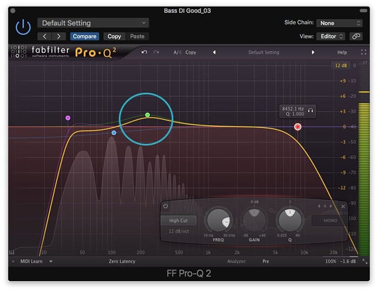Select next FabFilter preset arrow
Viewport: 378px width, 291px height.
pyautogui.click(x=313, y=52)
